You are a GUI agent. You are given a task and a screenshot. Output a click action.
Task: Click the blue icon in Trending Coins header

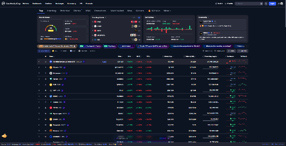(139, 18)
